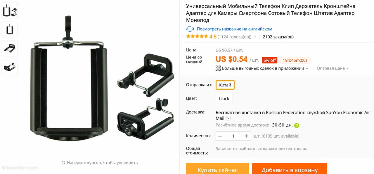The width and height of the screenshot is (374, 174).
Task: Open the Оптовая цена dropdown
Action: [333, 68]
